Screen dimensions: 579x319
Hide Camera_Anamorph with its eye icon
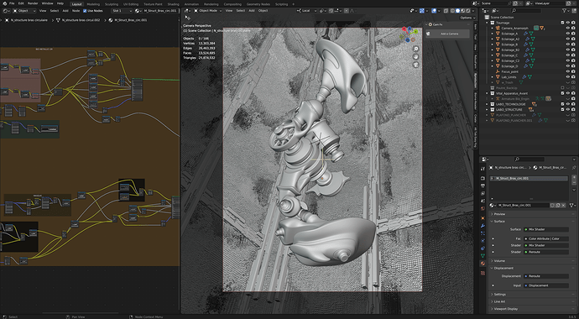click(x=568, y=28)
